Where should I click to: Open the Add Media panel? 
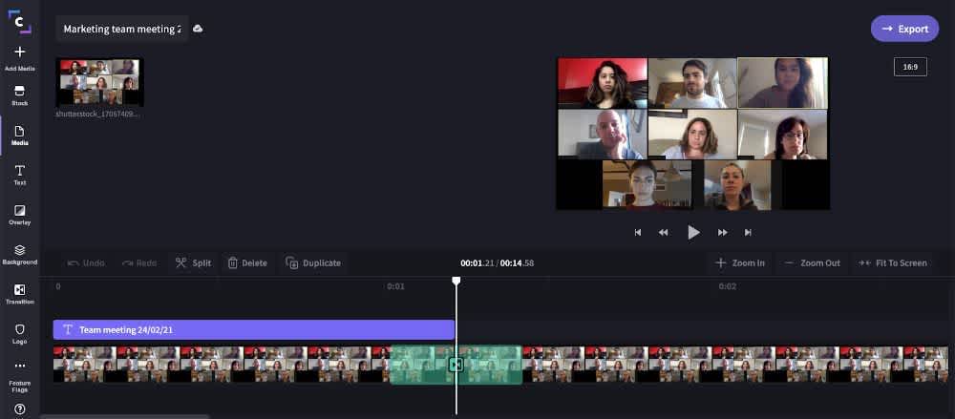click(19, 58)
